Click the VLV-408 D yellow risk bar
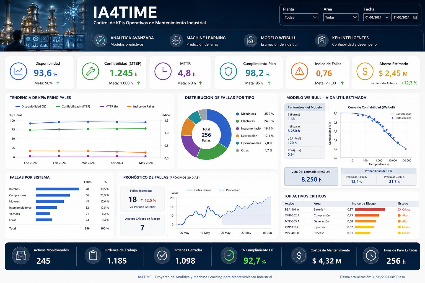The image size is (425, 283). click(362, 233)
